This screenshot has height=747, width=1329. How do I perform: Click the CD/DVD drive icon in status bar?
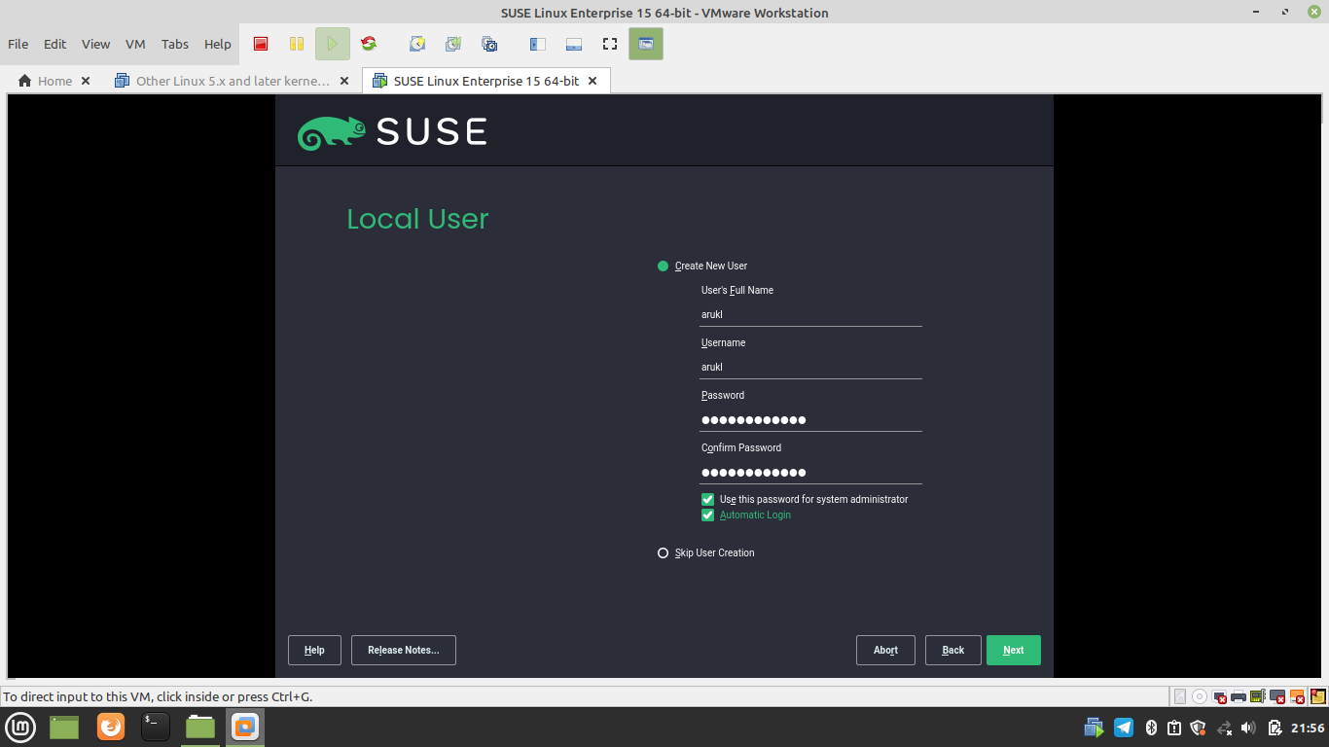pos(1200,696)
